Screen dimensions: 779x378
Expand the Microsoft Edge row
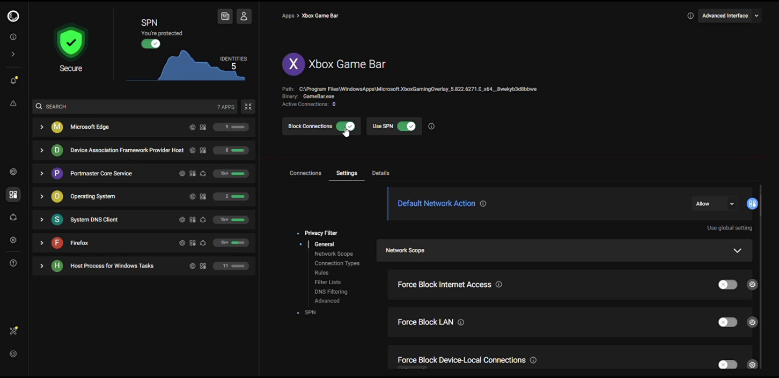click(x=41, y=127)
